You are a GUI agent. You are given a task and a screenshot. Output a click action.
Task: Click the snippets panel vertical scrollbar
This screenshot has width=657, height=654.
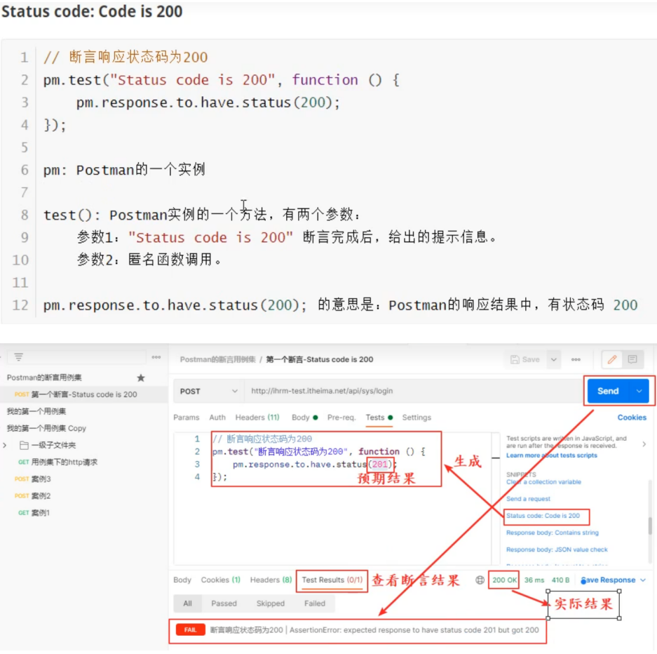650,526
